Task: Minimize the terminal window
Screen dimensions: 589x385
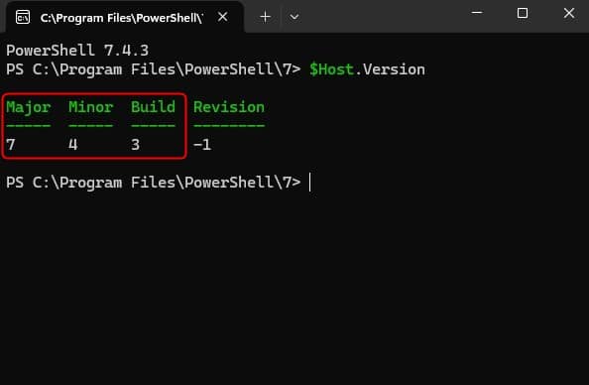Action: pos(477,13)
